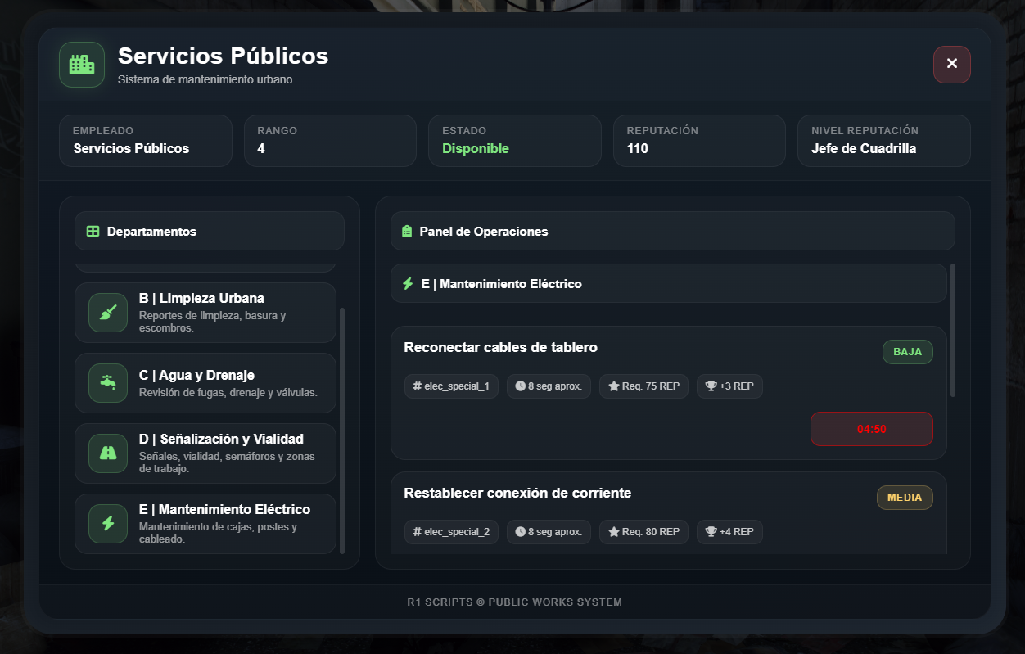
Task: Click the Req. 75 REP requirement text
Action: (651, 386)
